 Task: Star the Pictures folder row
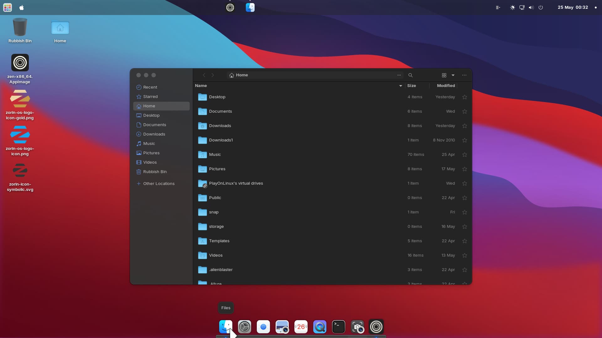coord(465,169)
